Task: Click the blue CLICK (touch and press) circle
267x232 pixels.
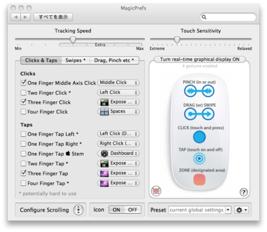Action: click(199, 137)
